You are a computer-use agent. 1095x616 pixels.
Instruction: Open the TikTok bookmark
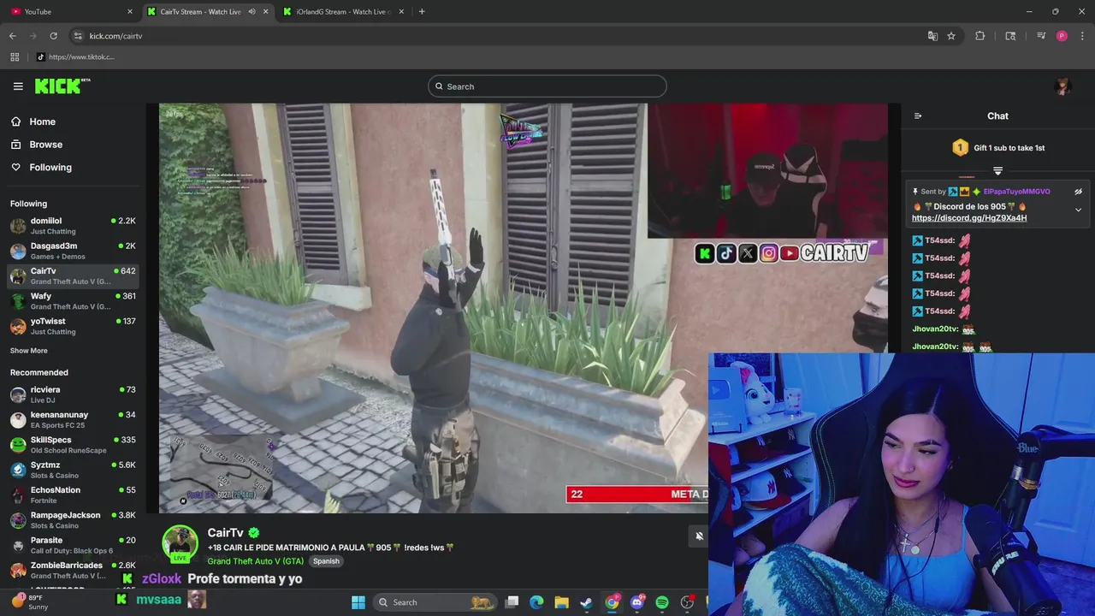pos(75,57)
